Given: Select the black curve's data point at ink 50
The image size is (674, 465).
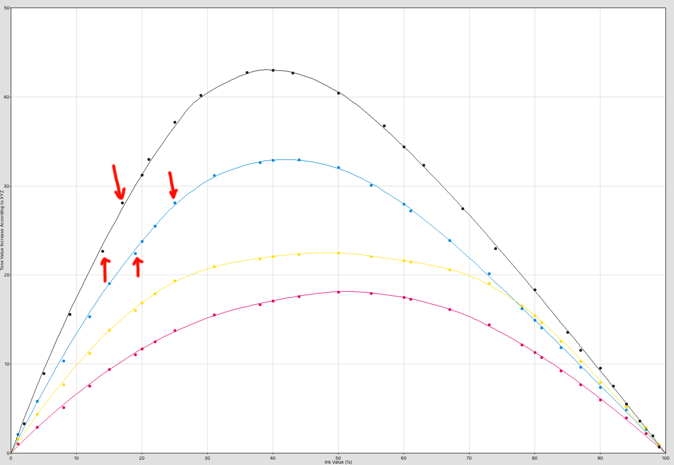Looking at the screenshot, I should point(338,93).
